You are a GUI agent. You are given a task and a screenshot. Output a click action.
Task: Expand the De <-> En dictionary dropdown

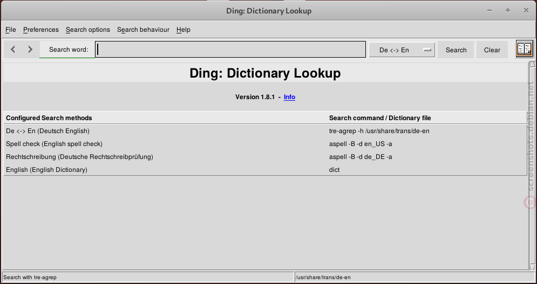point(402,50)
